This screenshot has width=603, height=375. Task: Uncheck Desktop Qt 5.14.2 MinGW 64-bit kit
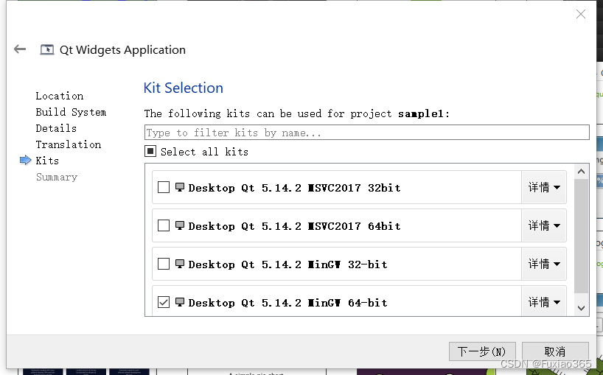[164, 302]
